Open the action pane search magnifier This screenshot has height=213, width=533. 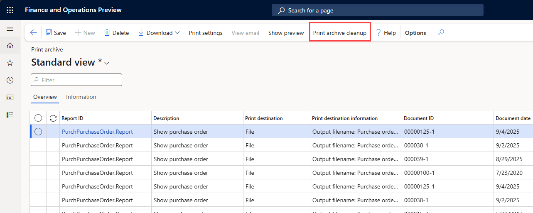click(441, 32)
